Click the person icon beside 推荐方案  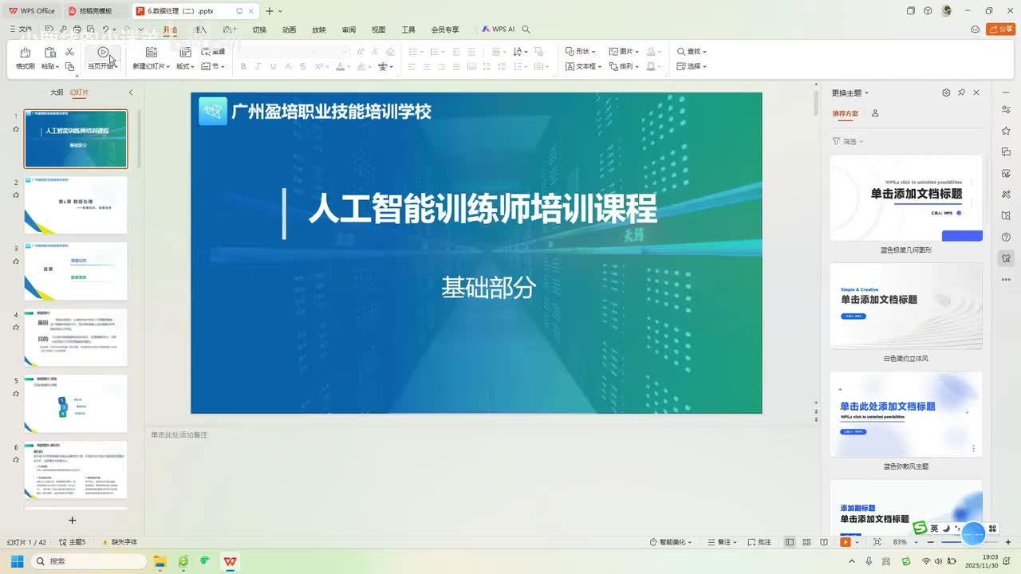(875, 113)
